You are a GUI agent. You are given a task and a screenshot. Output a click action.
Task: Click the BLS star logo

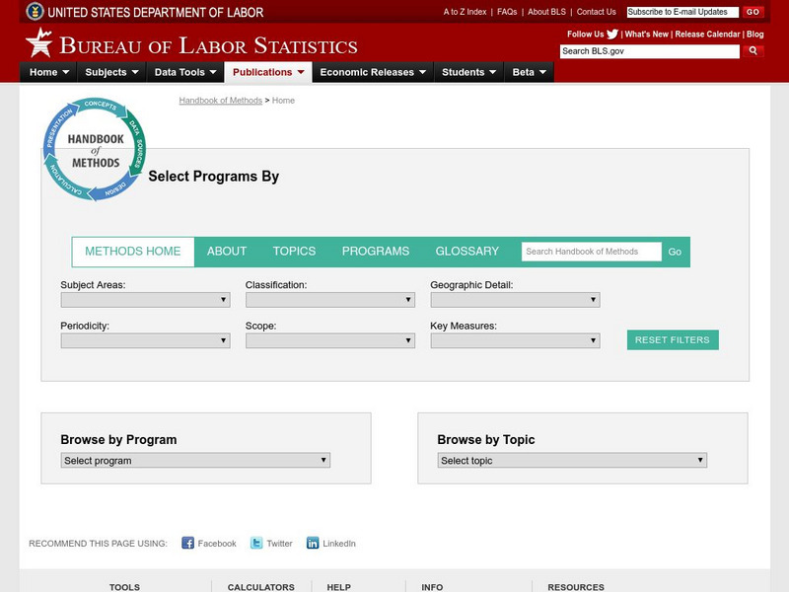[x=39, y=42]
